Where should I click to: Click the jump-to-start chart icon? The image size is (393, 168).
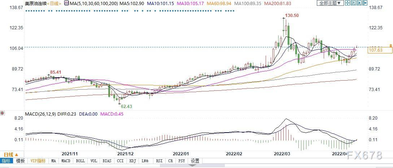point(353,3)
